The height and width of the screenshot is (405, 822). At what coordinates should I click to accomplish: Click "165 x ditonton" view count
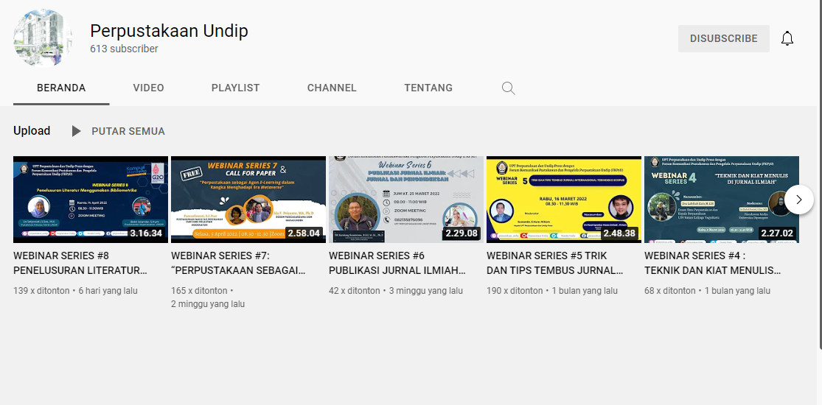(x=199, y=291)
